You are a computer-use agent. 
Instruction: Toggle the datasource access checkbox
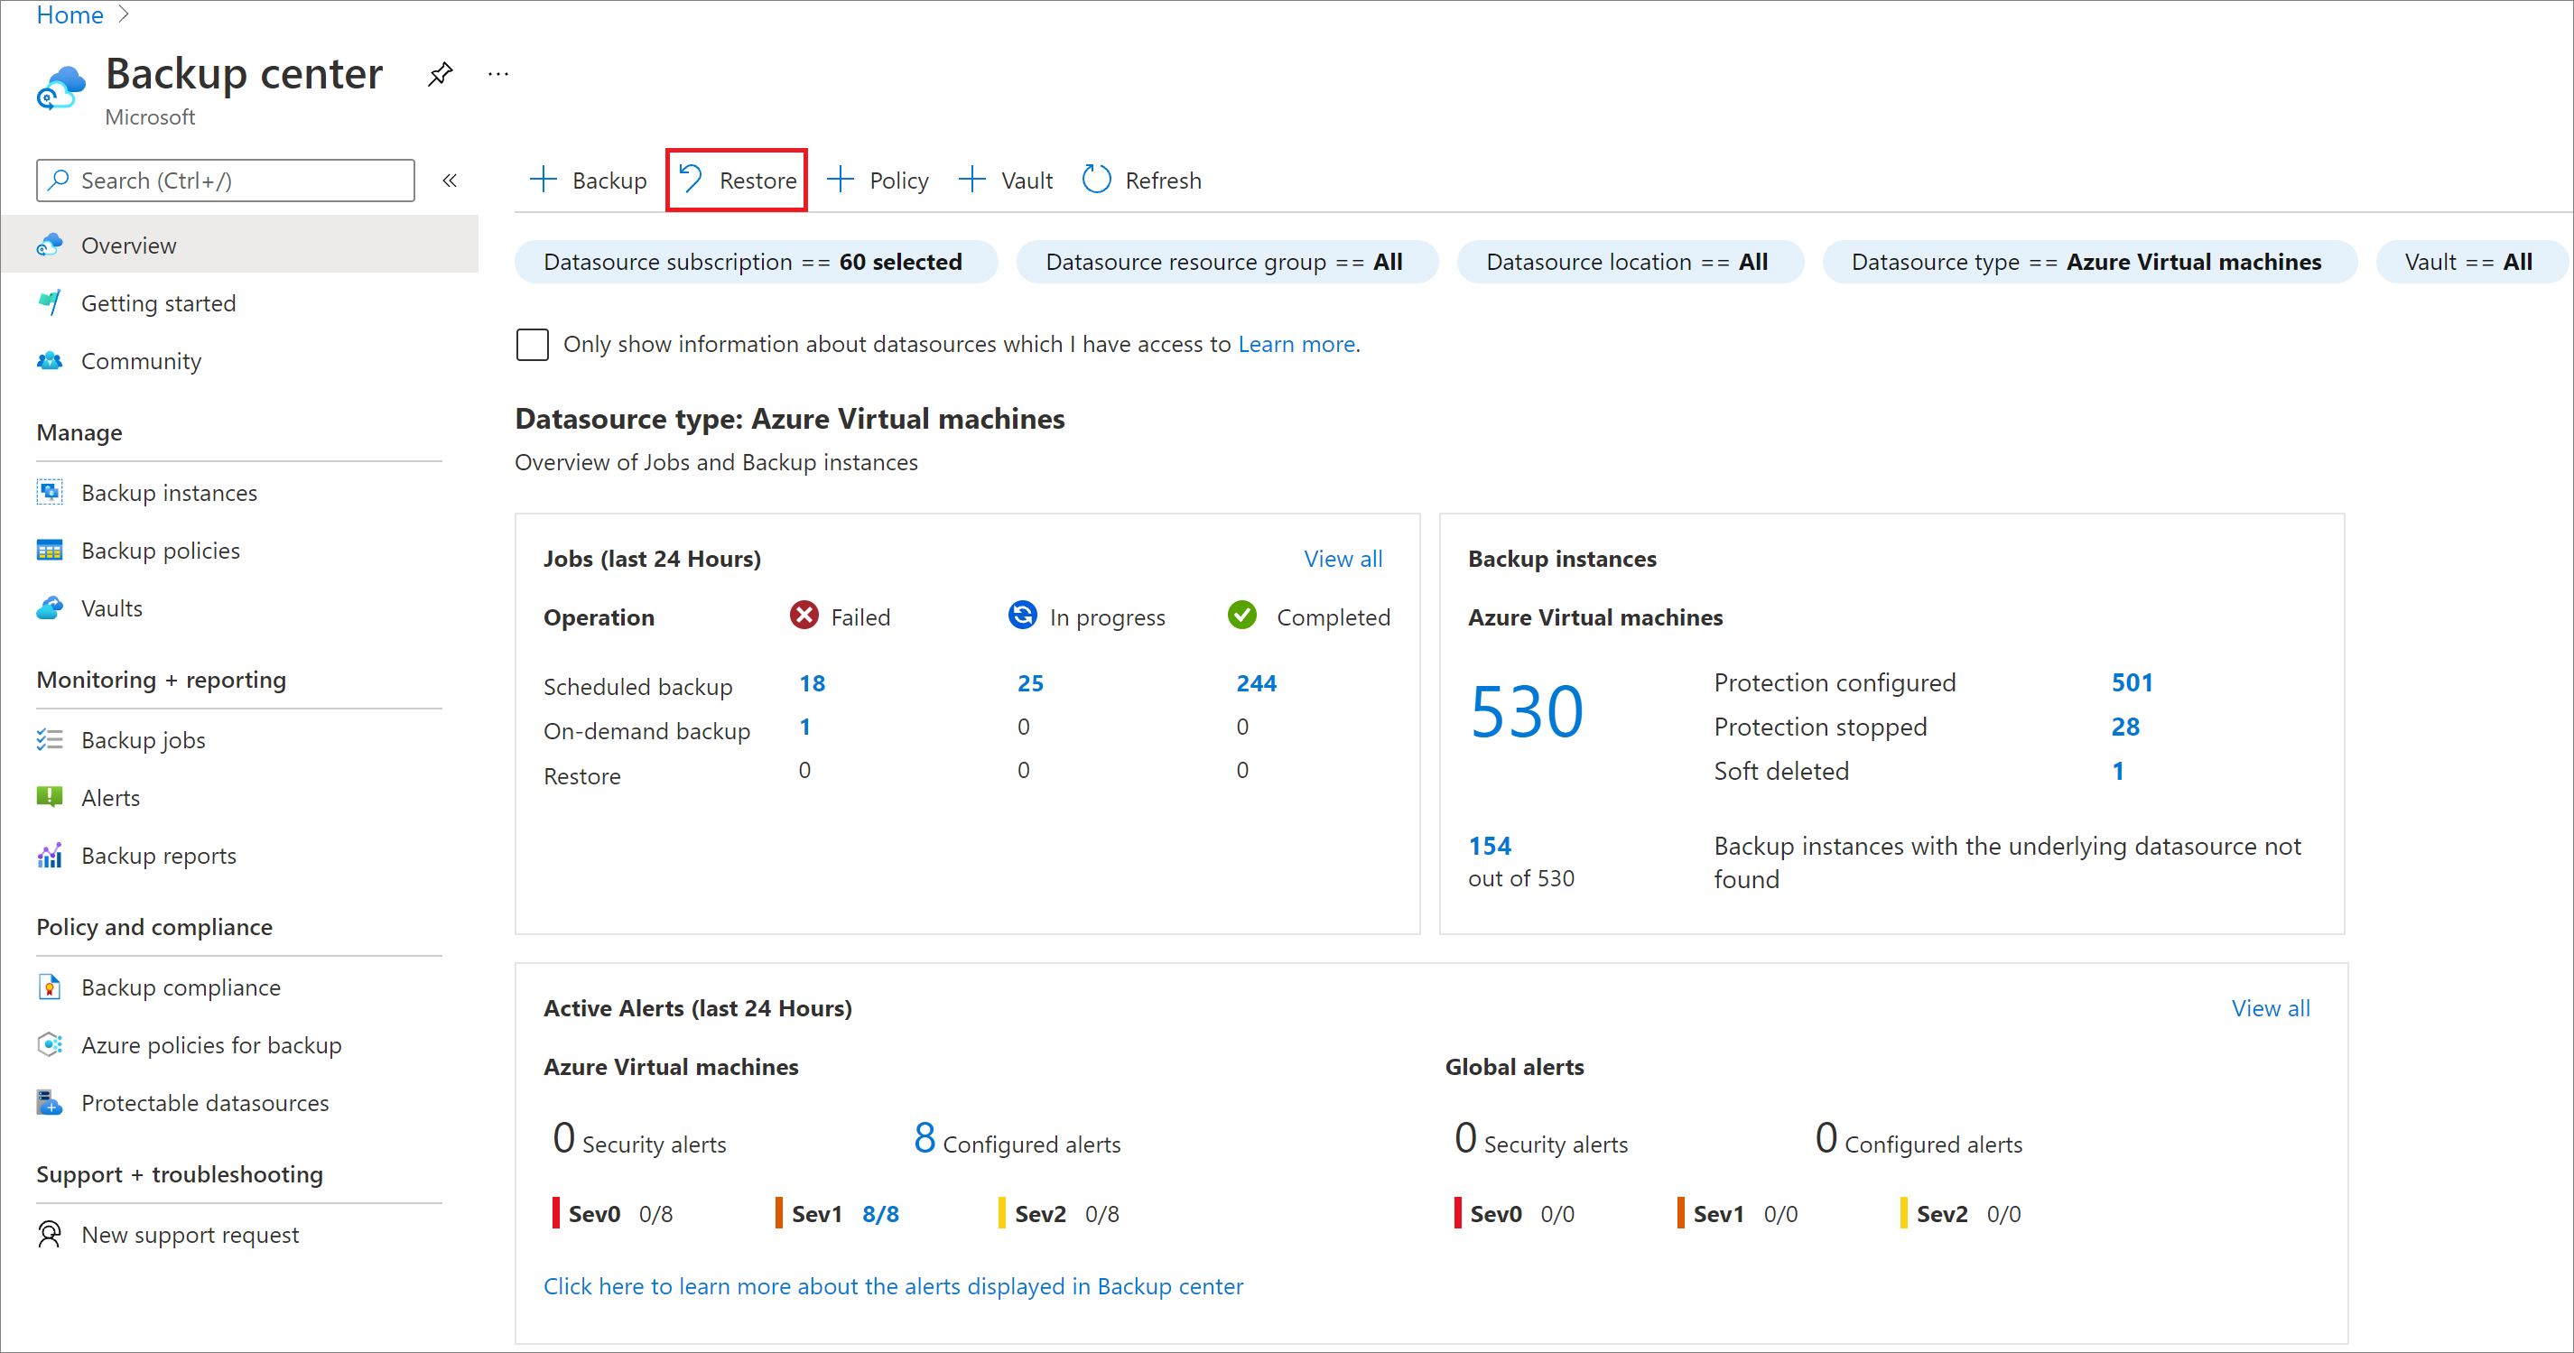pyautogui.click(x=533, y=344)
